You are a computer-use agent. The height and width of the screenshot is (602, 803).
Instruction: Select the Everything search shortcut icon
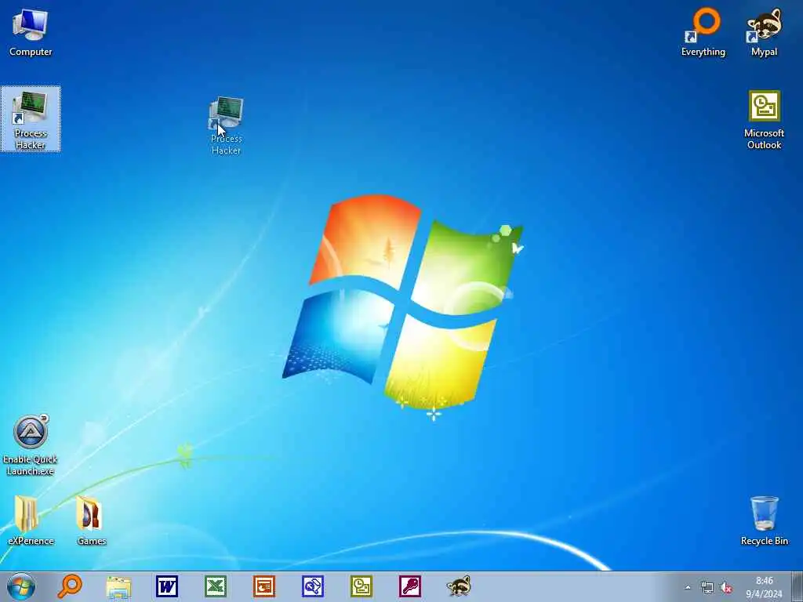703,32
